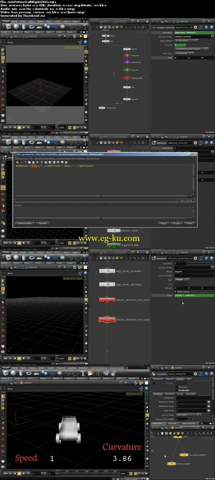Open the Source Group arrow next to center_motion
The image size is (215, 480).
click(x=212, y=37)
